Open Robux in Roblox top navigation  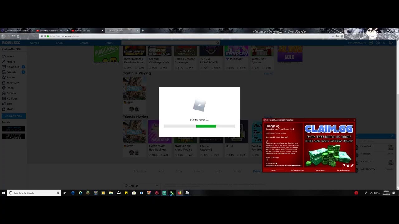tap(109, 43)
